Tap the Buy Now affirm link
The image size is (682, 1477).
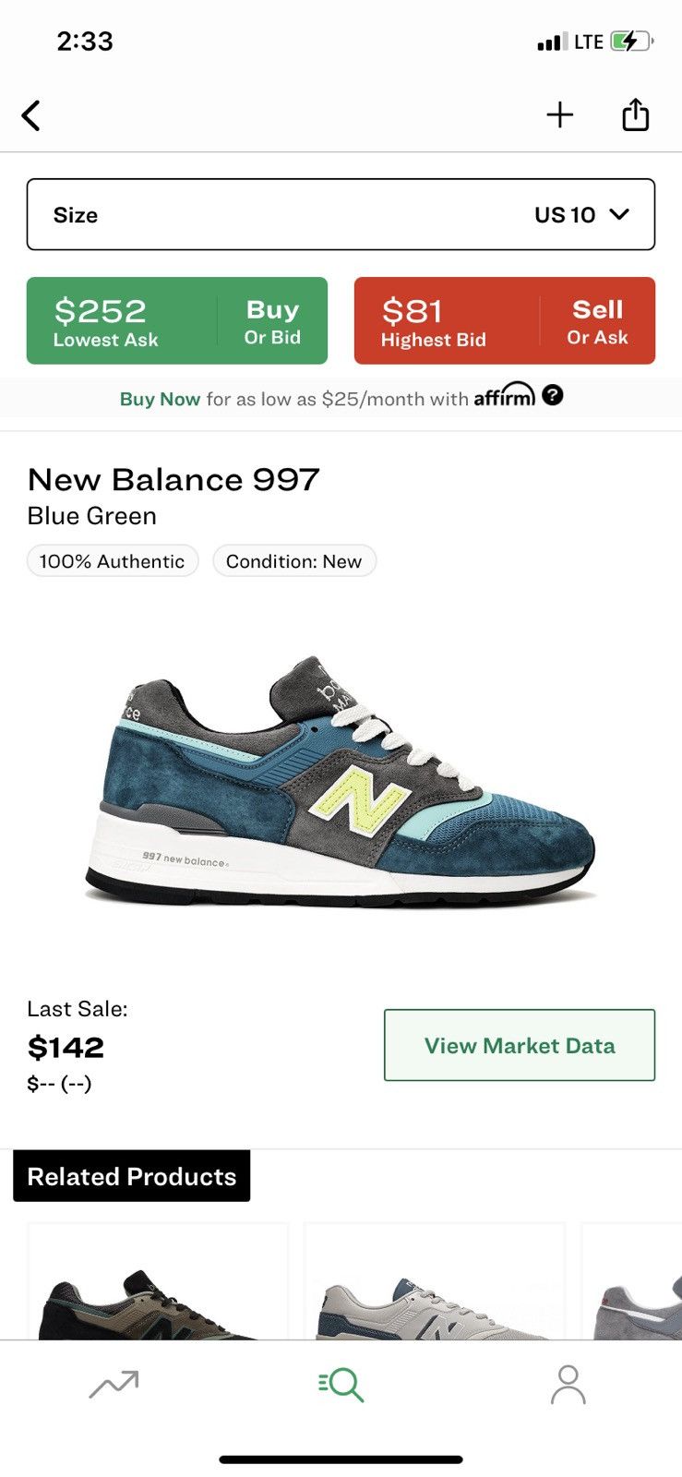click(x=160, y=399)
